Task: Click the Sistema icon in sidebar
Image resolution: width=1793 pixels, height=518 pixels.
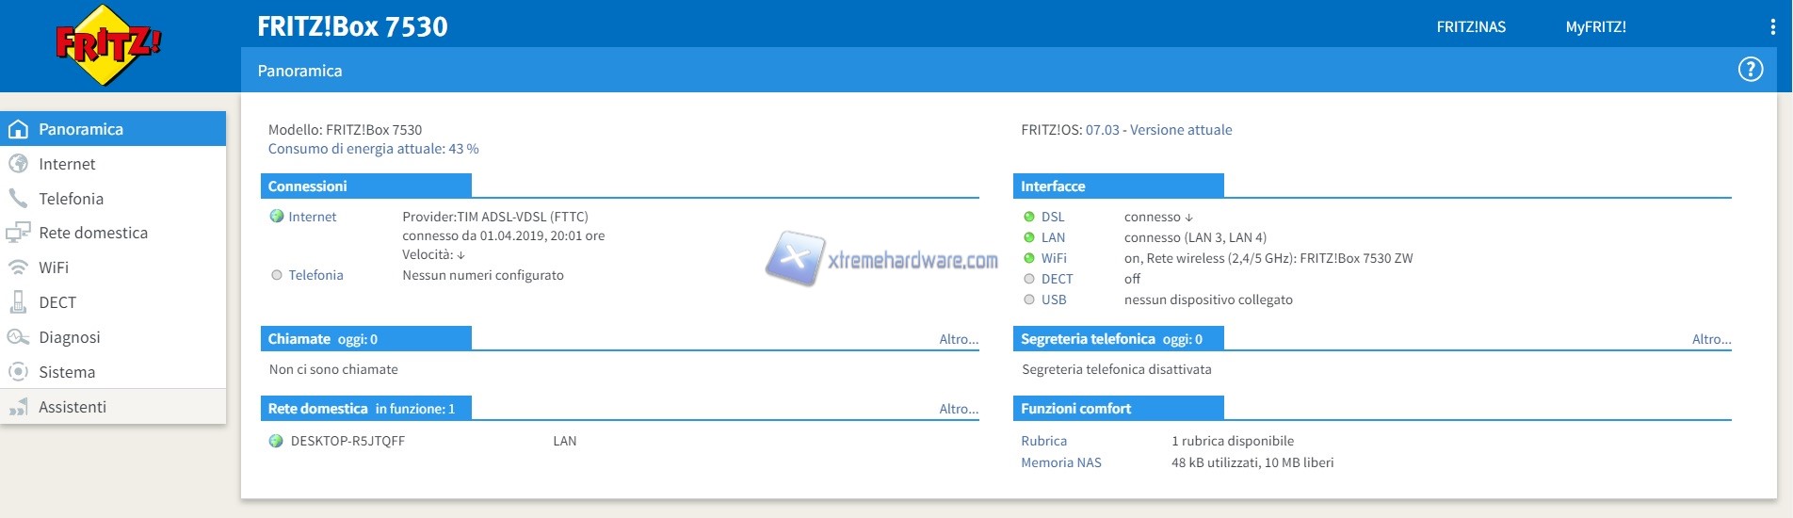Action: [18, 372]
